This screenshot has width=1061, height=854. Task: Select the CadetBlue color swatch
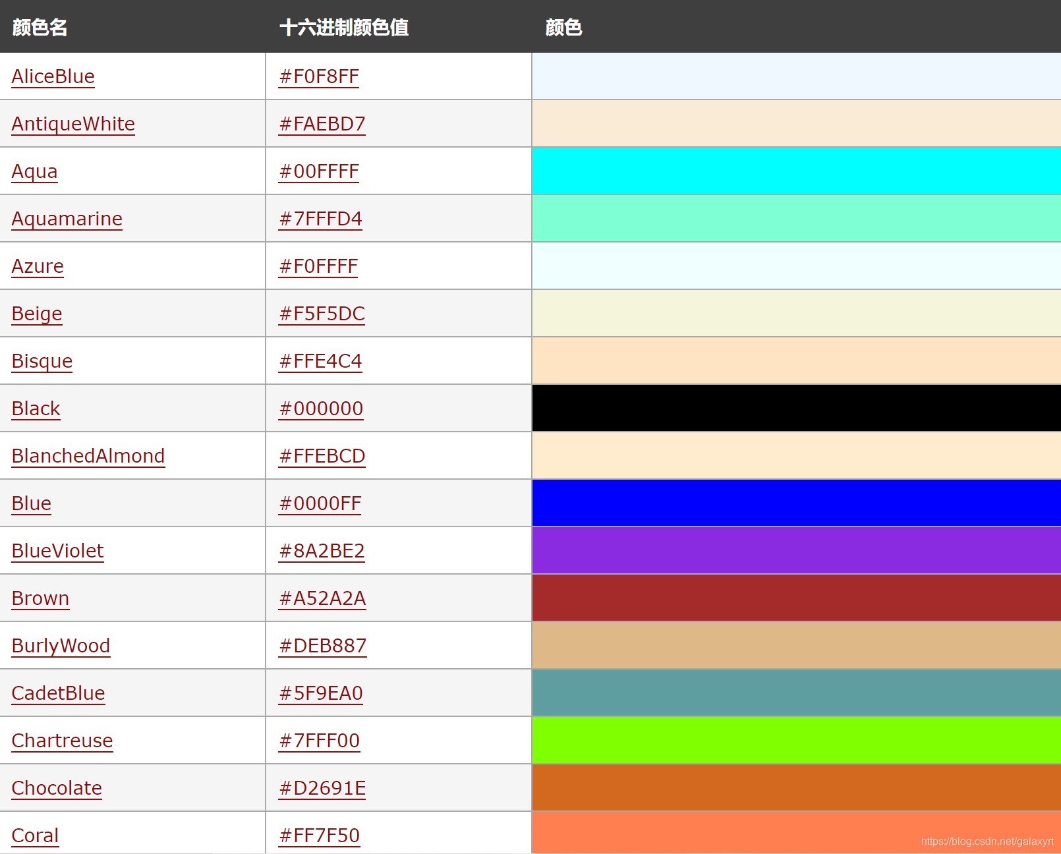(x=796, y=693)
